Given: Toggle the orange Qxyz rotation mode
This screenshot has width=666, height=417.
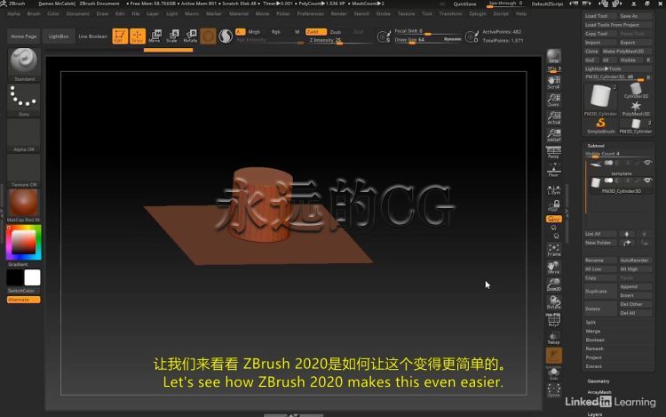Looking at the screenshot, I should 554,219.
